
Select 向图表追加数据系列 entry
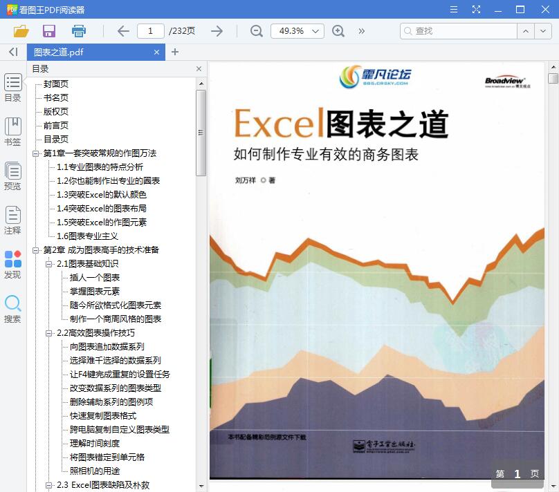click(x=107, y=347)
